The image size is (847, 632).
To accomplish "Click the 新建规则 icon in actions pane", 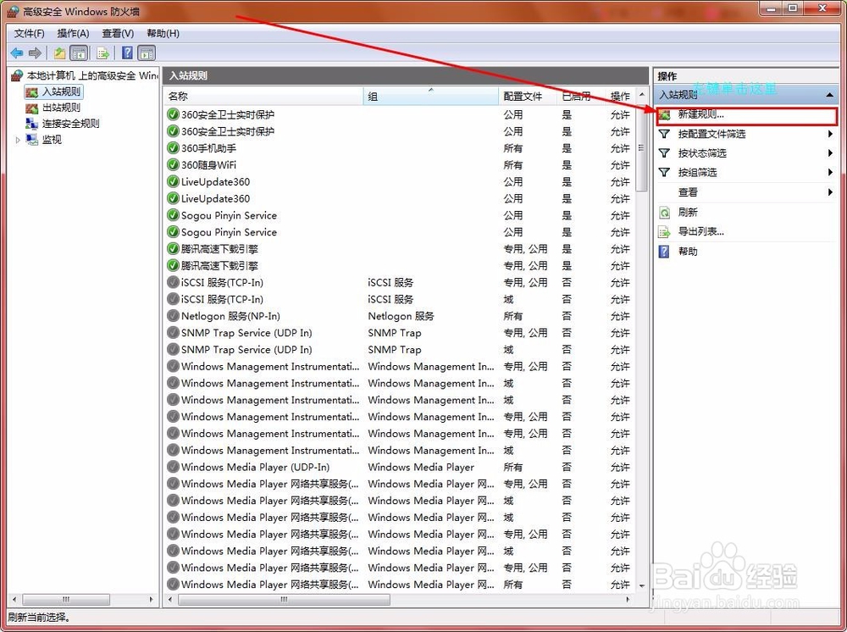I will pyautogui.click(x=664, y=114).
